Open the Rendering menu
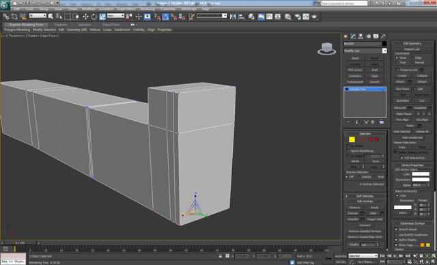This screenshot has height=265, width=437. click(x=147, y=9)
